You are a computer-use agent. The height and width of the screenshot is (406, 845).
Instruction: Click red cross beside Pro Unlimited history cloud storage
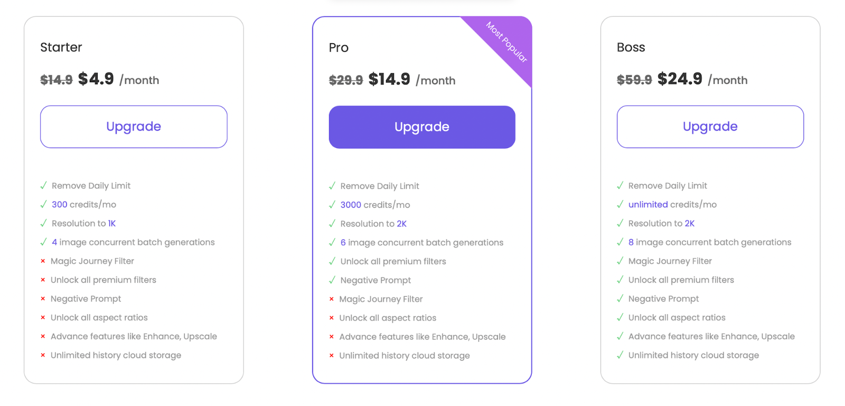[x=332, y=355]
